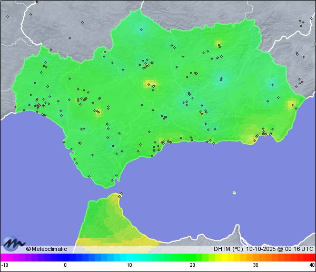This screenshot has width=316, height=272.
Task: Click the © Meteoclimatic copyright text
Action: (46, 249)
